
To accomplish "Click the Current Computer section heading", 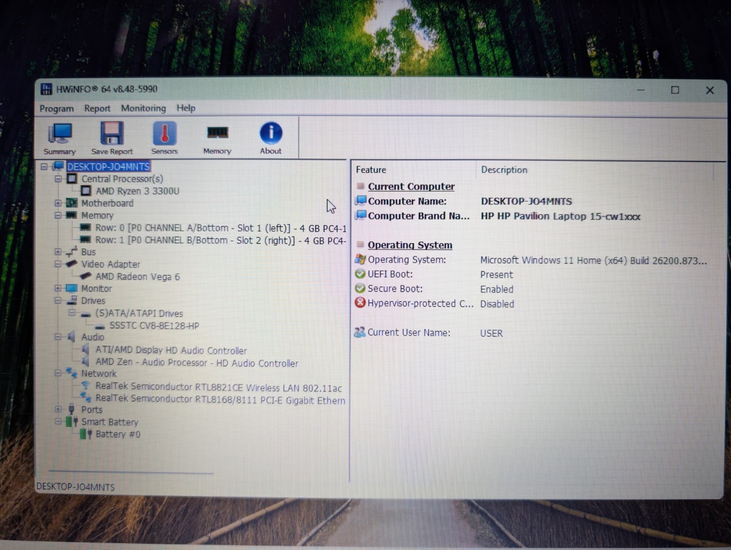I will (411, 186).
